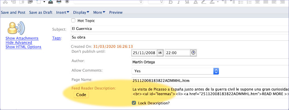The image size is (289, 110).
Task: Click the Tags link
Action: (57, 38)
